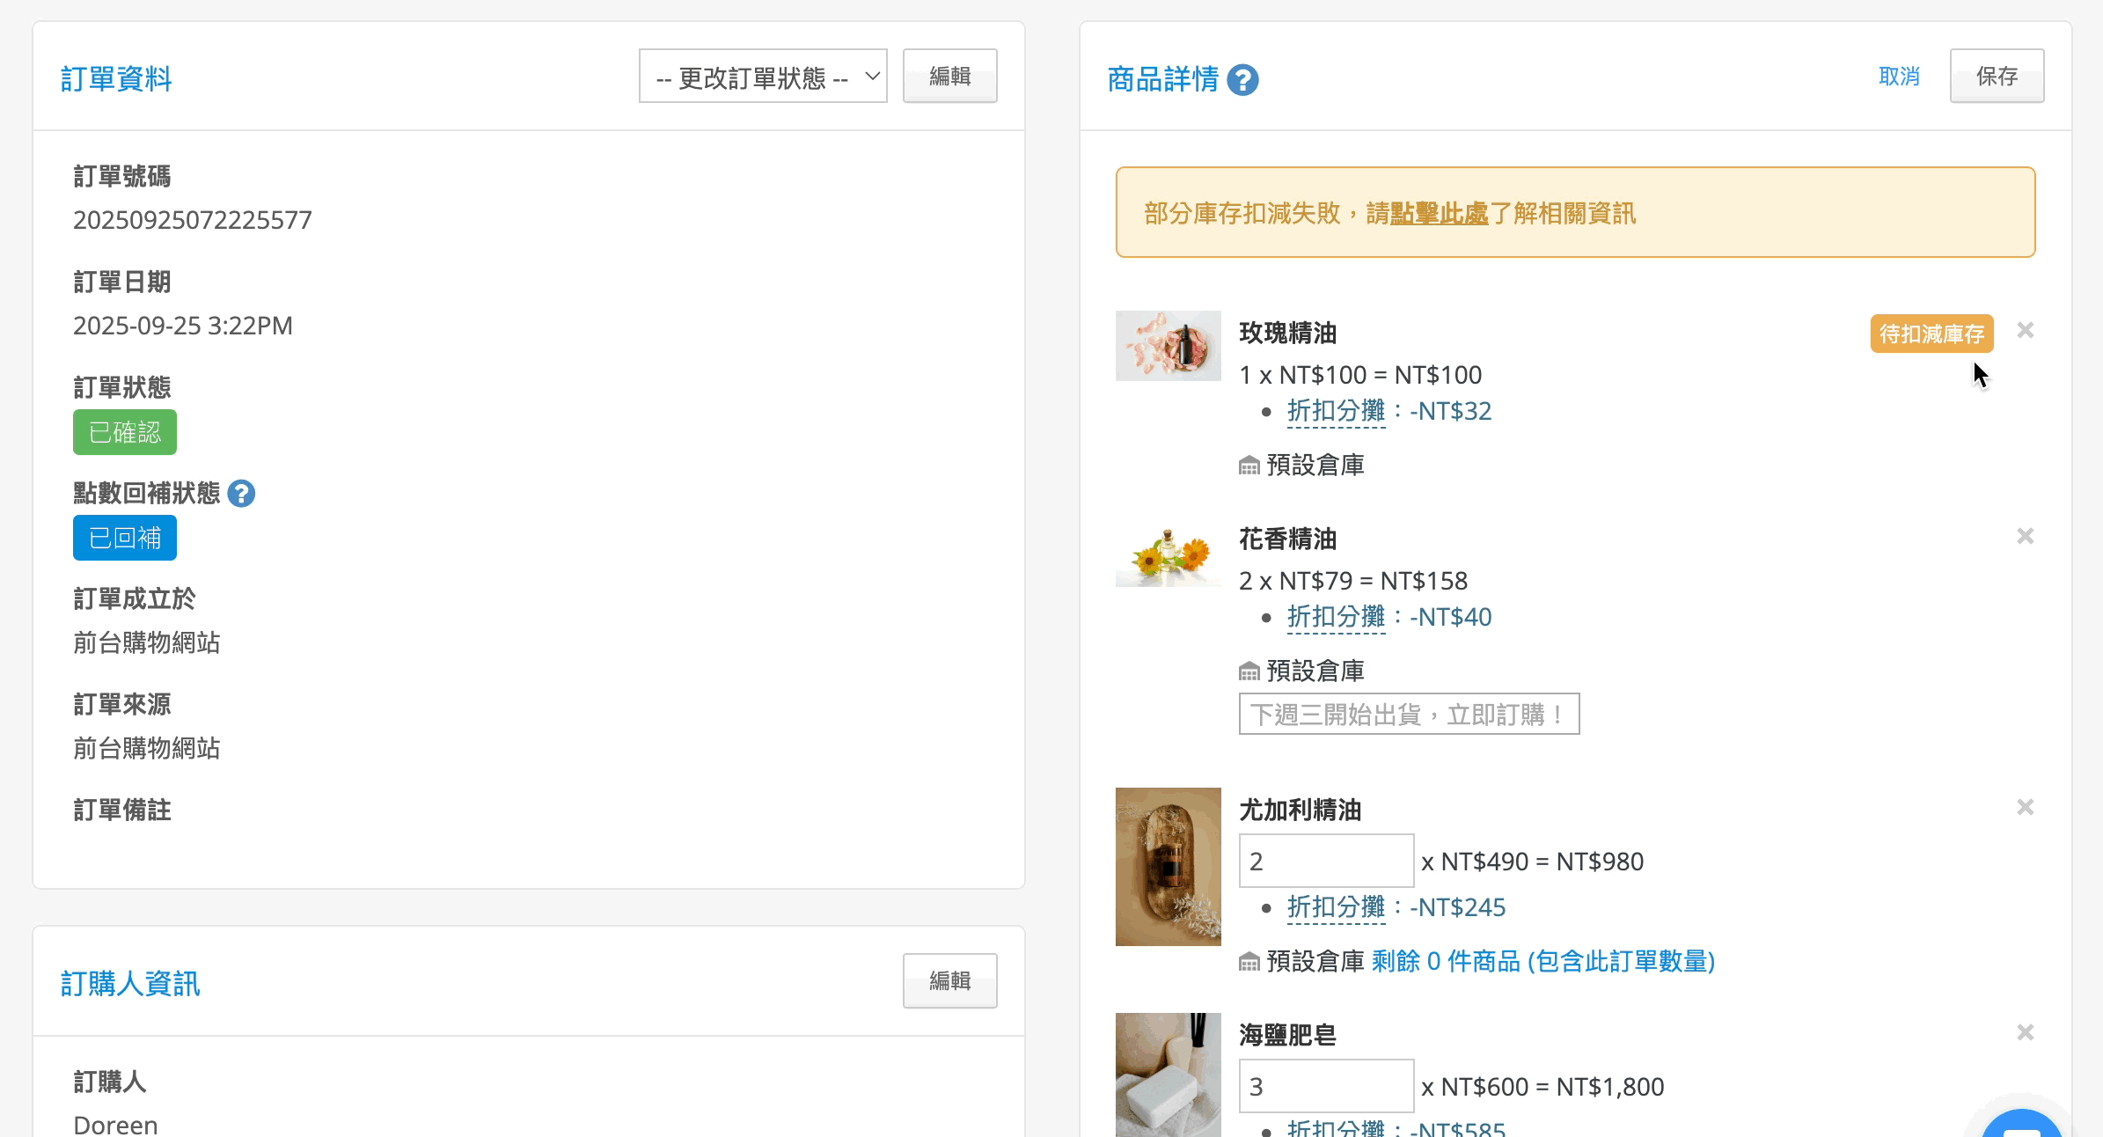
Task: Click the 商品詳情 section title
Action: click(x=1163, y=79)
